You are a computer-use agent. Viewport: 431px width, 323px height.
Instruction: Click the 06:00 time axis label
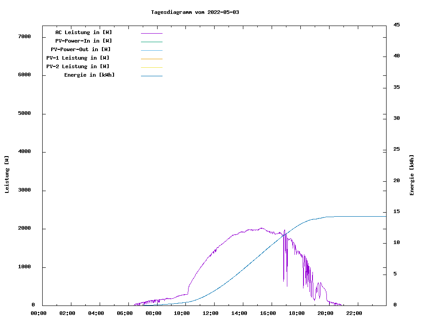pyautogui.click(x=125, y=313)
